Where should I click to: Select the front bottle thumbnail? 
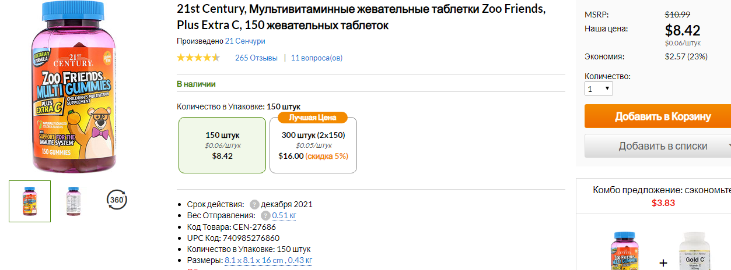coord(30,201)
